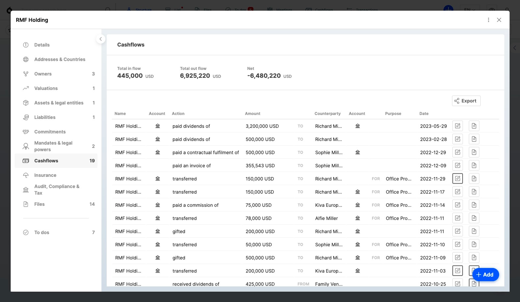Open document icon for 2022-11-09 row
The width and height of the screenshot is (520, 302).
coord(474,258)
